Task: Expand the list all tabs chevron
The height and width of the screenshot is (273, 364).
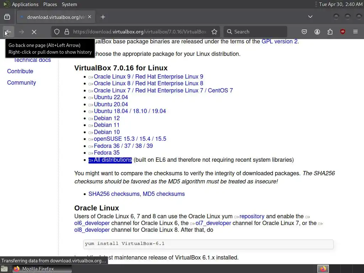Action: 310,17
